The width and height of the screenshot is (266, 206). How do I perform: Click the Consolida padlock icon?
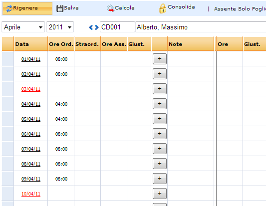tap(162, 8)
